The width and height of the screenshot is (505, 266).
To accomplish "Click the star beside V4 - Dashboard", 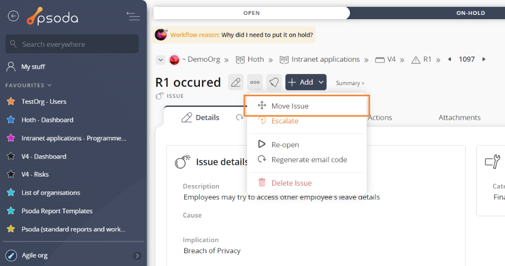I will 11,156.
